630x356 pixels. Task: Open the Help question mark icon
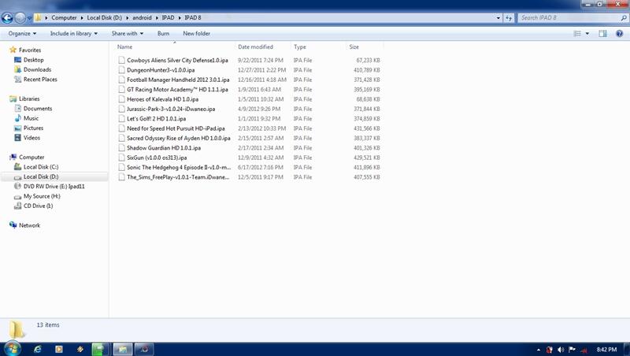click(619, 33)
